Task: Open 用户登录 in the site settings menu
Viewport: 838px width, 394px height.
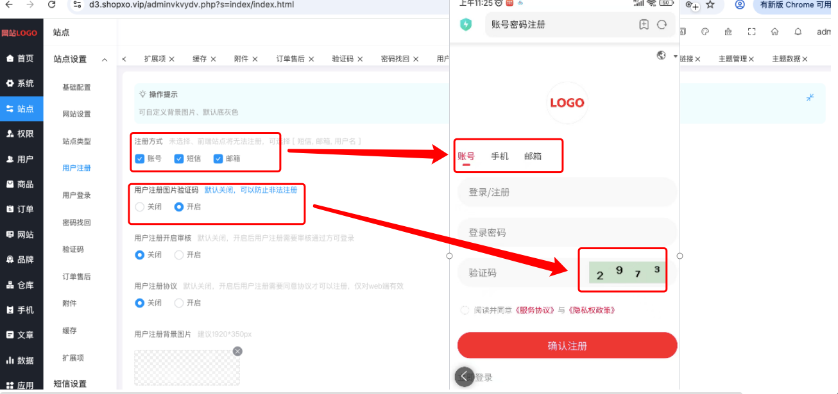Action: [x=76, y=195]
